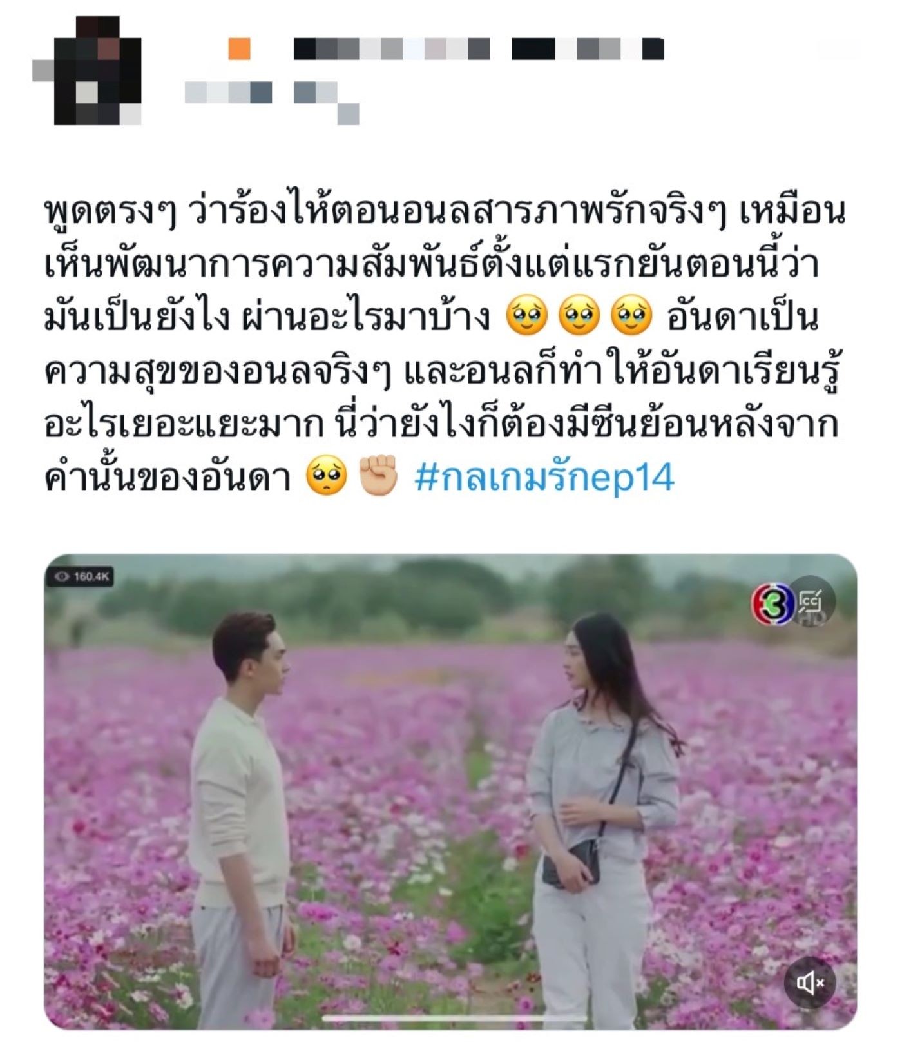
Task: Play the flower field video
Action: click(450, 791)
